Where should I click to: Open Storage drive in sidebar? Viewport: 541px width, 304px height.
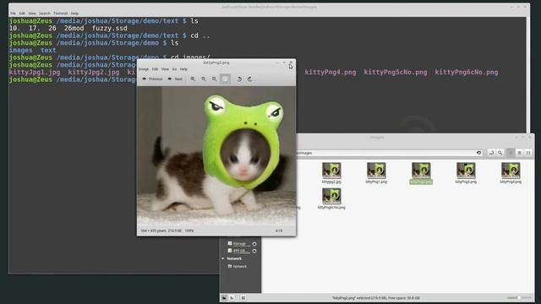[239, 244]
